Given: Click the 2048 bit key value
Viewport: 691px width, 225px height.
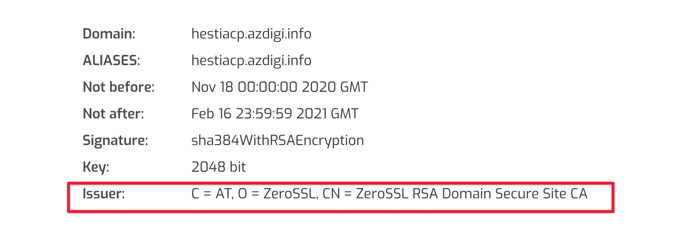Looking at the screenshot, I should [218, 167].
